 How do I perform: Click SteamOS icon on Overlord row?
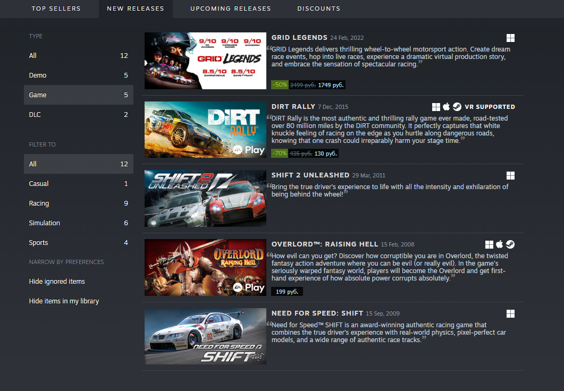510,244
